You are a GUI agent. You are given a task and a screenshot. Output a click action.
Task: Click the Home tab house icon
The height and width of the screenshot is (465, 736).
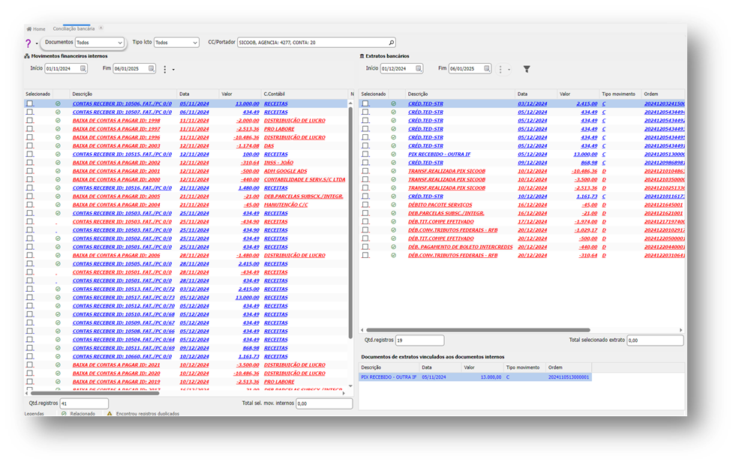(x=29, y=29)
